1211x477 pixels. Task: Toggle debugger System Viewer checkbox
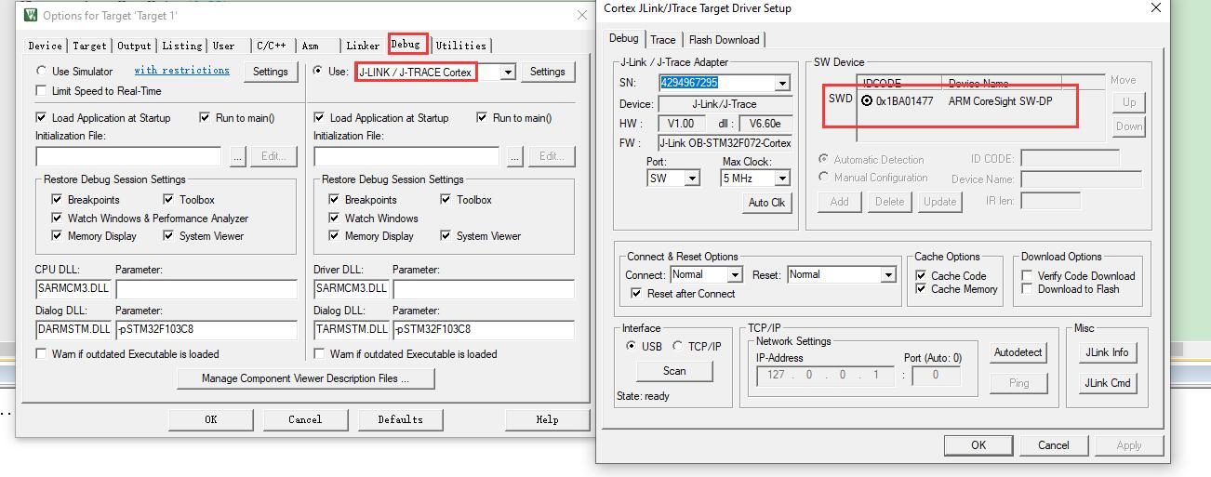click(446, 236)
